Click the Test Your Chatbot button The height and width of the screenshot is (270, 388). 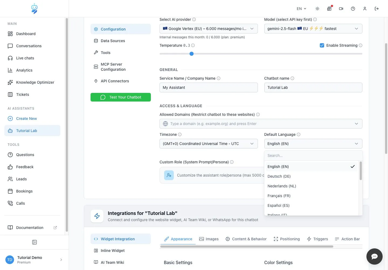121,97
